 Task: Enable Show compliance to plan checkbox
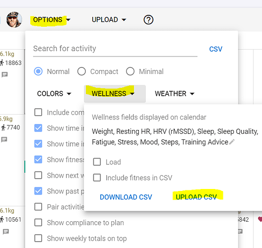pyautogui.click(x=38, y=222)
